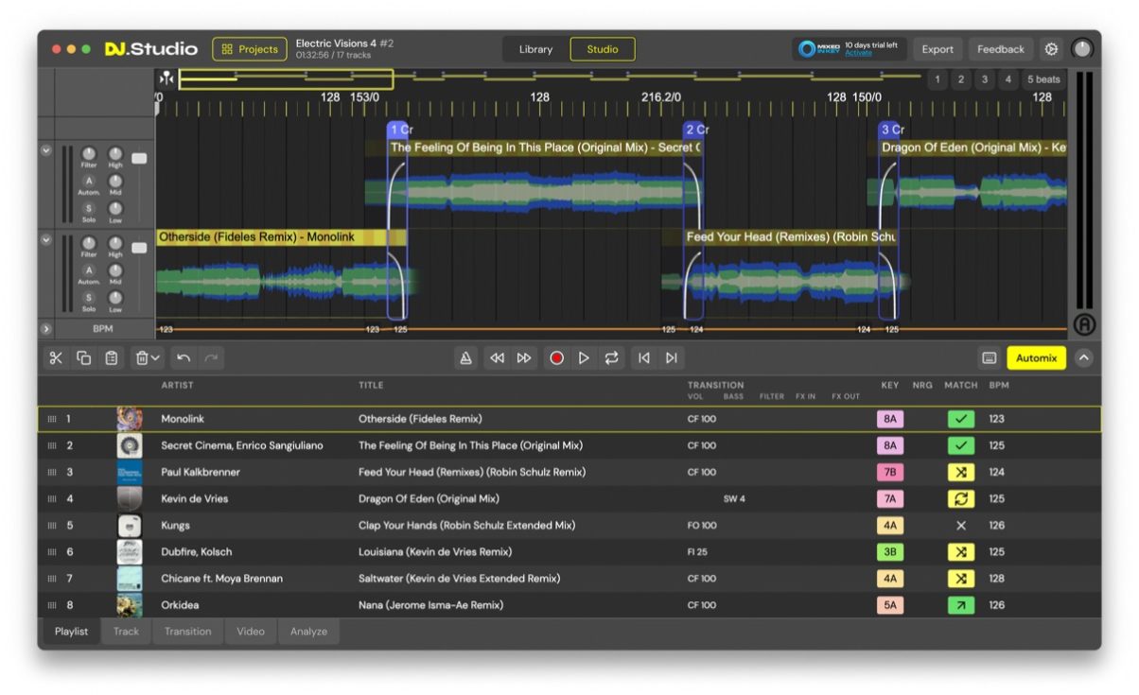The image size is (1139, 695).
Task: Click the copy icon in toolbar
Action: click(83, 357)
